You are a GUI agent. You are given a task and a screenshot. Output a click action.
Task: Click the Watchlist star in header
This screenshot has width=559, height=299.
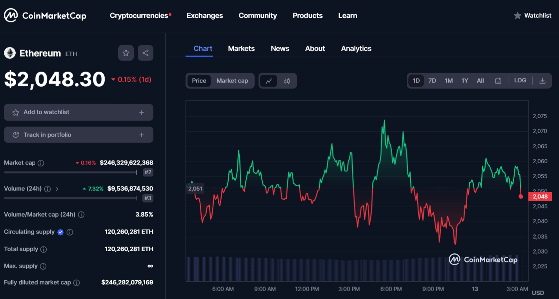pyautogui.click(x=517, y=16)
